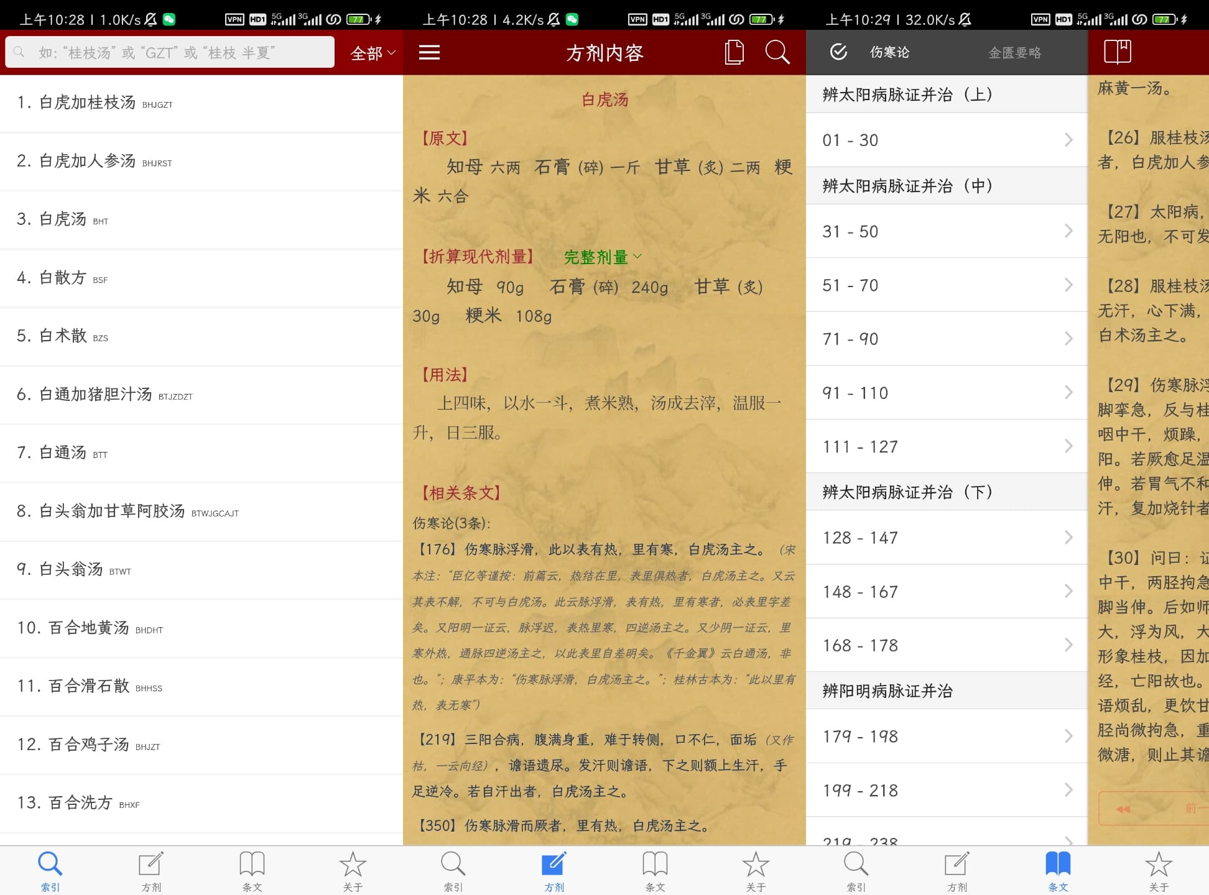This screenshot has height=895, width=1209.
Task: Expand the 128 - 147 clause range
Action: click(947, 538)
